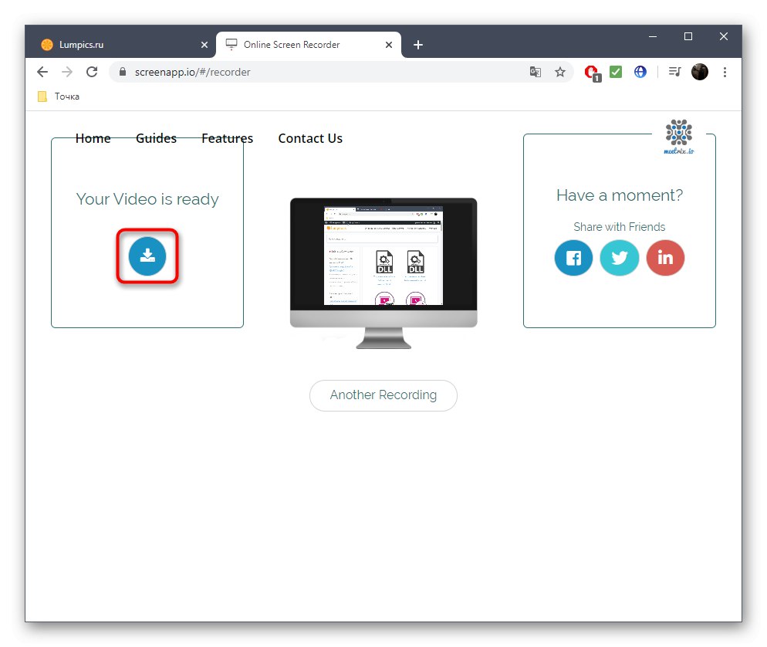Open the Contact Us page
Image resolution: width=767 pixels, height=647 pixels.
point(309,138)
